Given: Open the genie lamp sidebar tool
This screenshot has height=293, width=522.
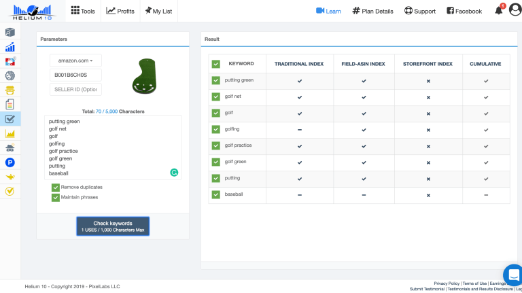Looking at the screenshot, I should pyautogui.click(x=10, y=177).
